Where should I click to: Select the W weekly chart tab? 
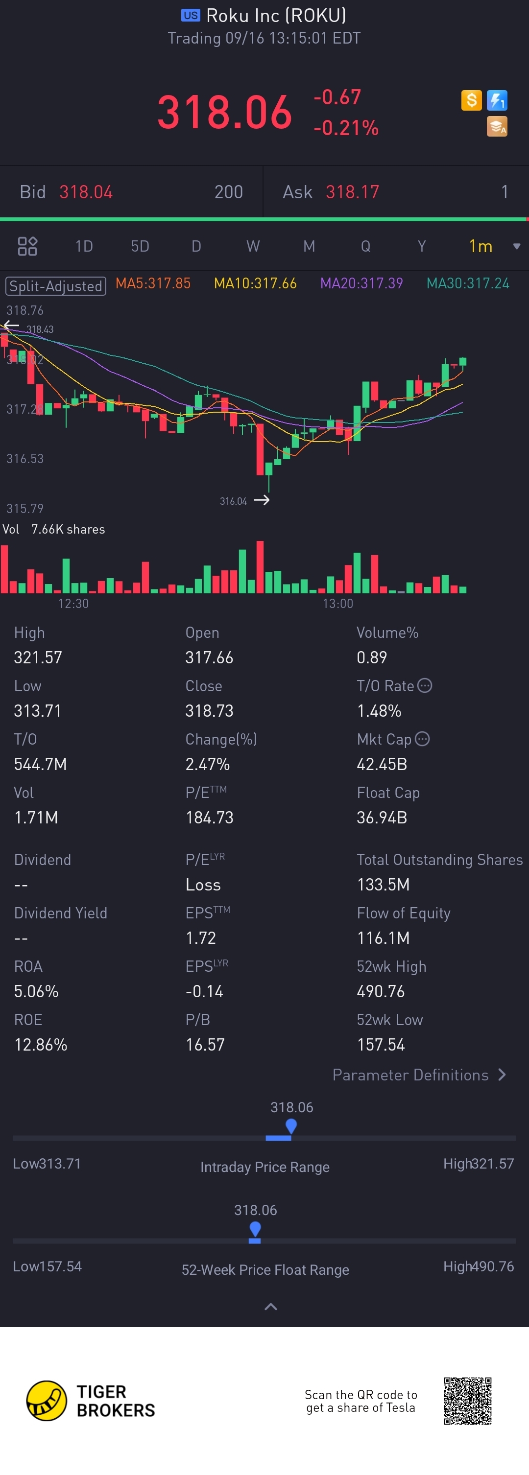coord(253,246)
